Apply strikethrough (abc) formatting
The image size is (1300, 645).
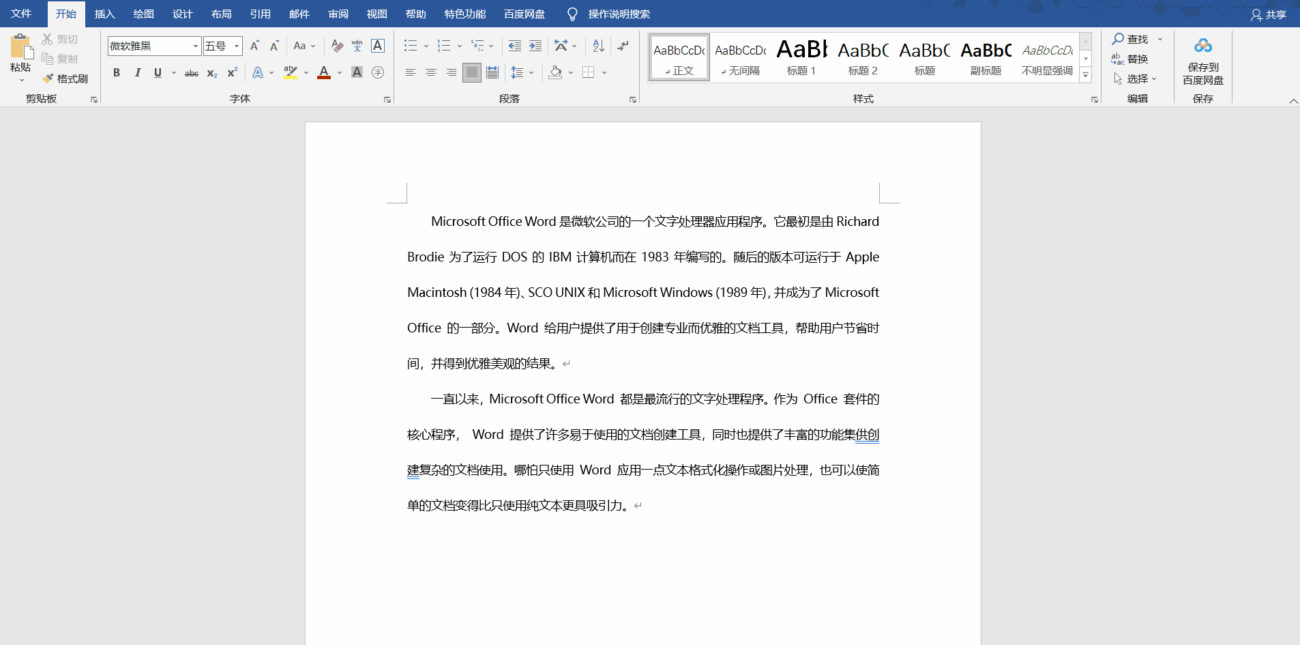(192, 72)
